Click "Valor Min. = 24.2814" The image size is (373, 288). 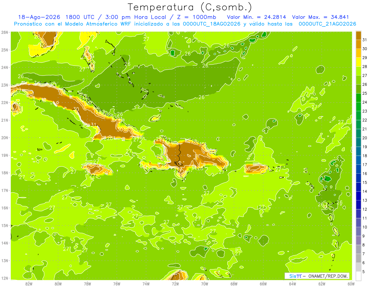256,17
